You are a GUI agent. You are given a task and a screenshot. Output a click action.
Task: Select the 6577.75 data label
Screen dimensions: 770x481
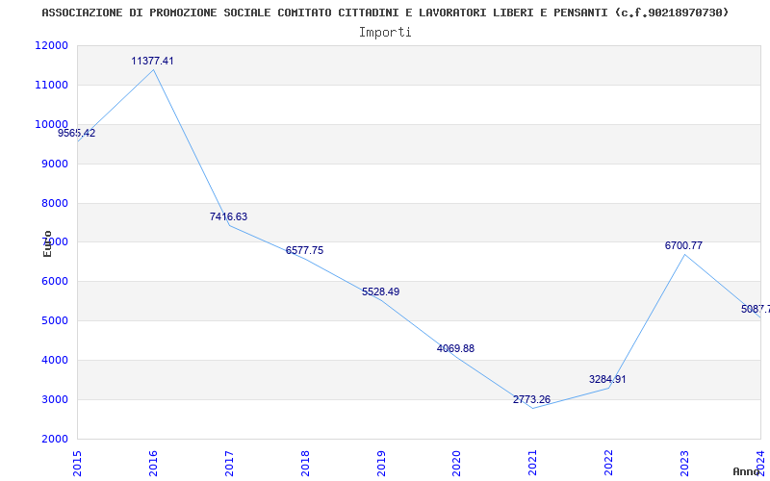tap(304, 250)
